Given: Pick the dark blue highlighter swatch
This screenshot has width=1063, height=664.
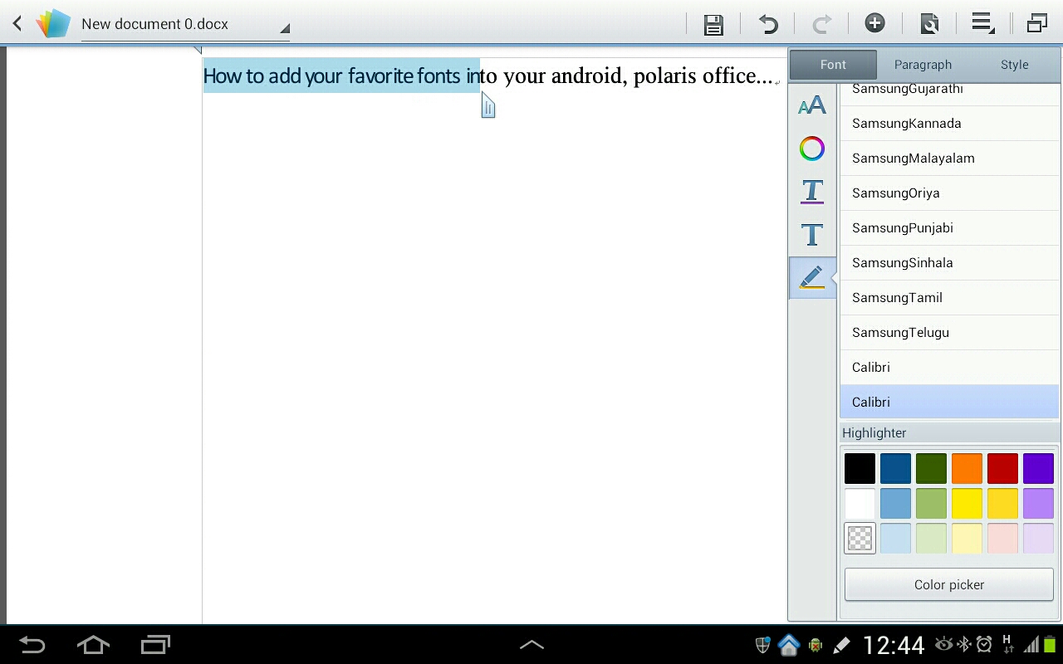Looking at the screenshot, I should click(x=895, y=468).
